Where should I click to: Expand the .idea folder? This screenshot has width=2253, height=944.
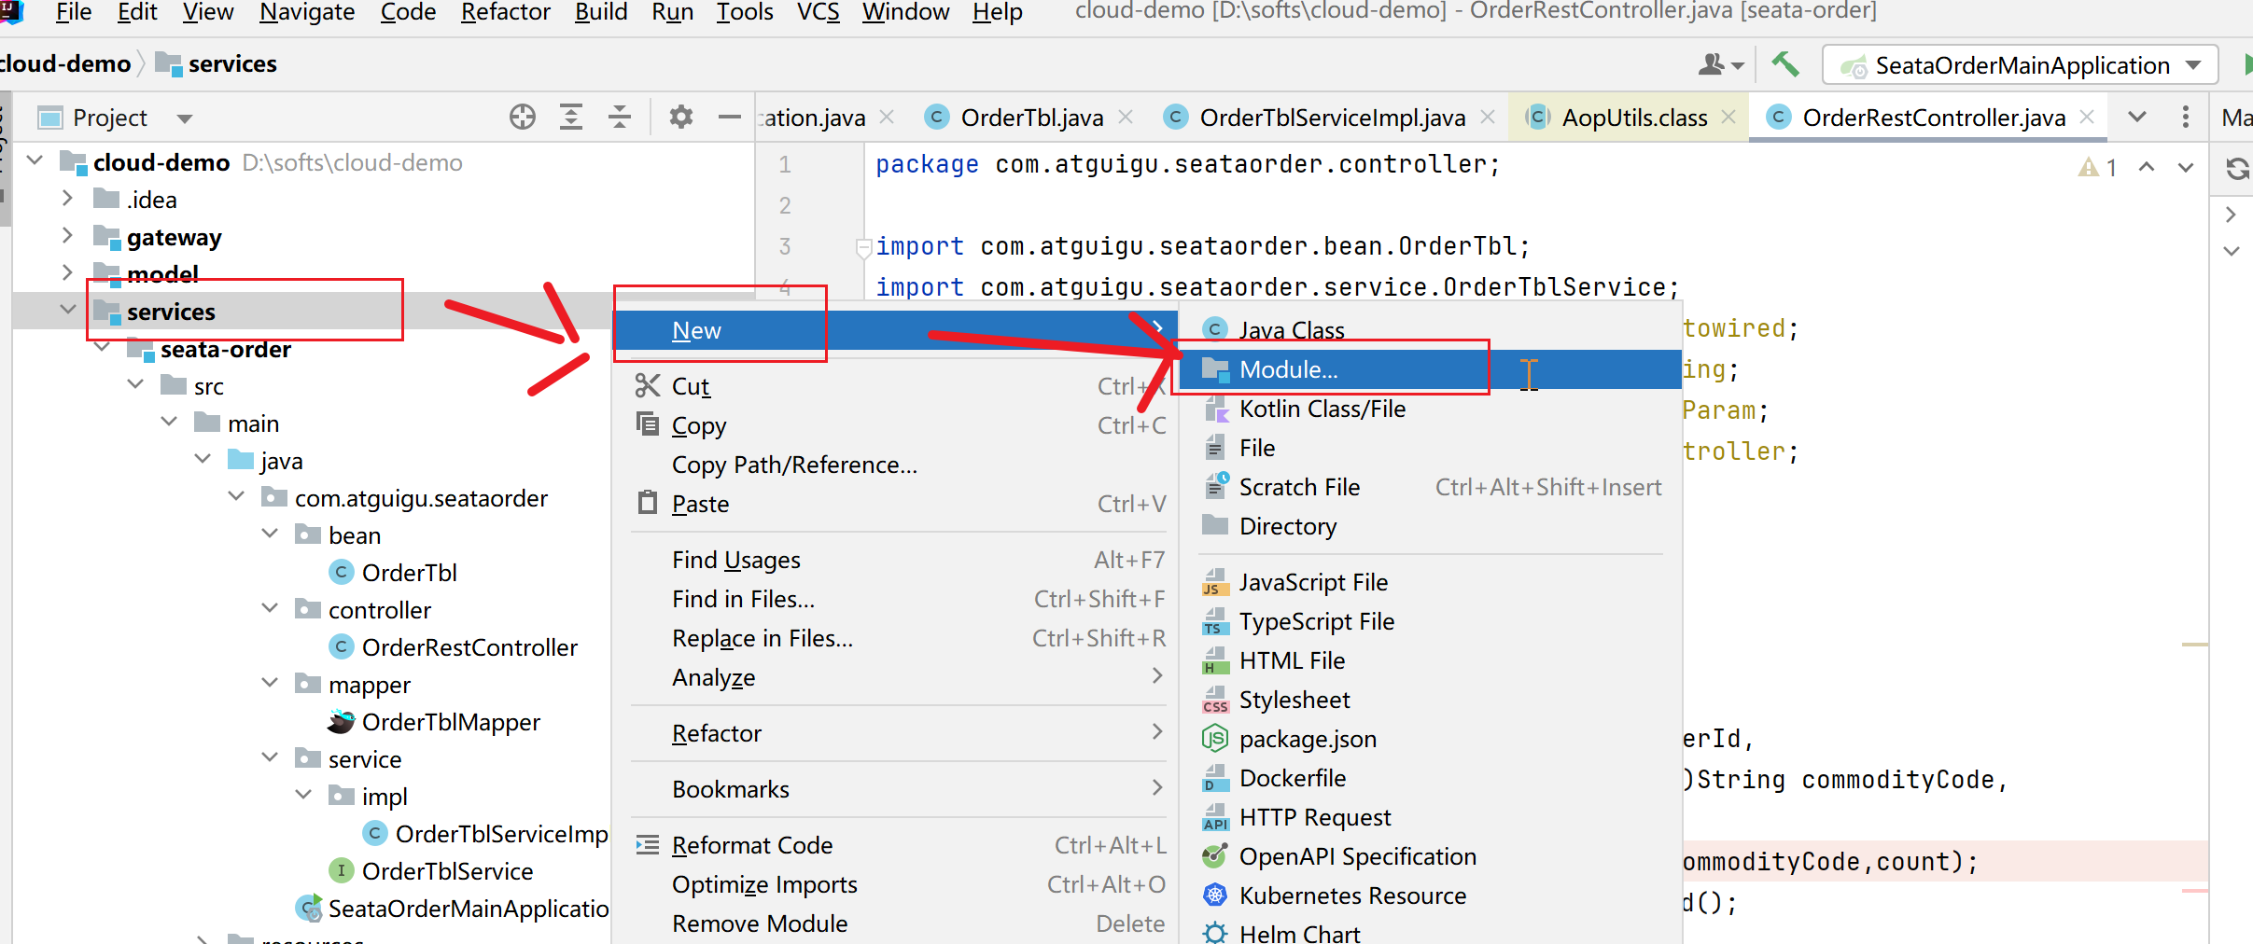(67, 199)
